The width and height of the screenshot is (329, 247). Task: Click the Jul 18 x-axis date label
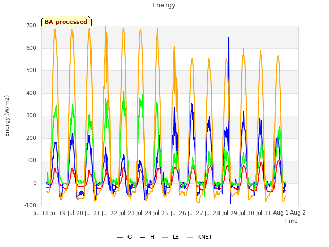click(41, 213)
